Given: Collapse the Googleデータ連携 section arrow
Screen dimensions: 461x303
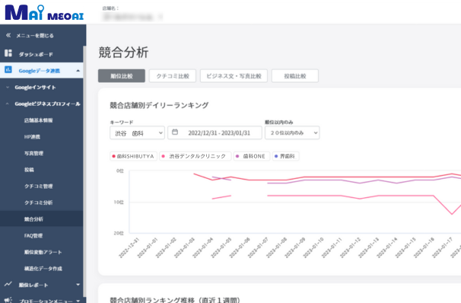Looking at the screenshot, I should coord(78,71).
